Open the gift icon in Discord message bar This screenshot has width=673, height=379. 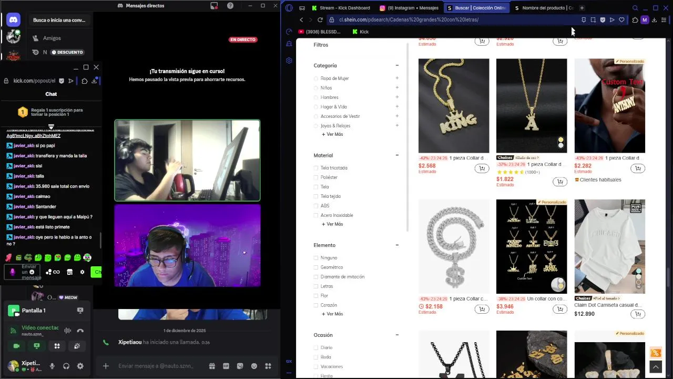click(x=212, y=366)
